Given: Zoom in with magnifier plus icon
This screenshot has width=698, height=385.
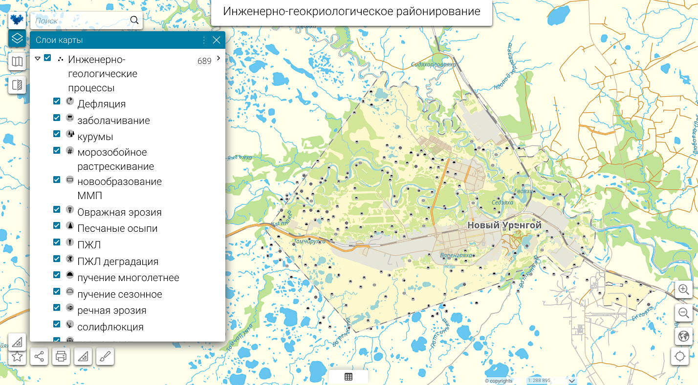Looking at the screenshot, I should [x=683, y=289].
